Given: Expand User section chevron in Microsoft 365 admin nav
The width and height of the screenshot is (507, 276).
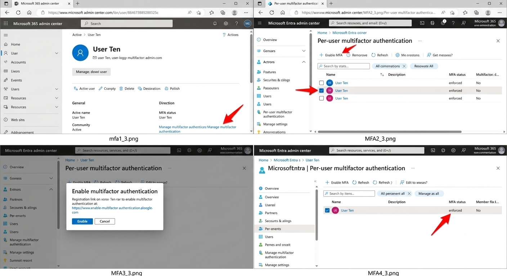Looking at the screenshot, I should coord(57,53).
